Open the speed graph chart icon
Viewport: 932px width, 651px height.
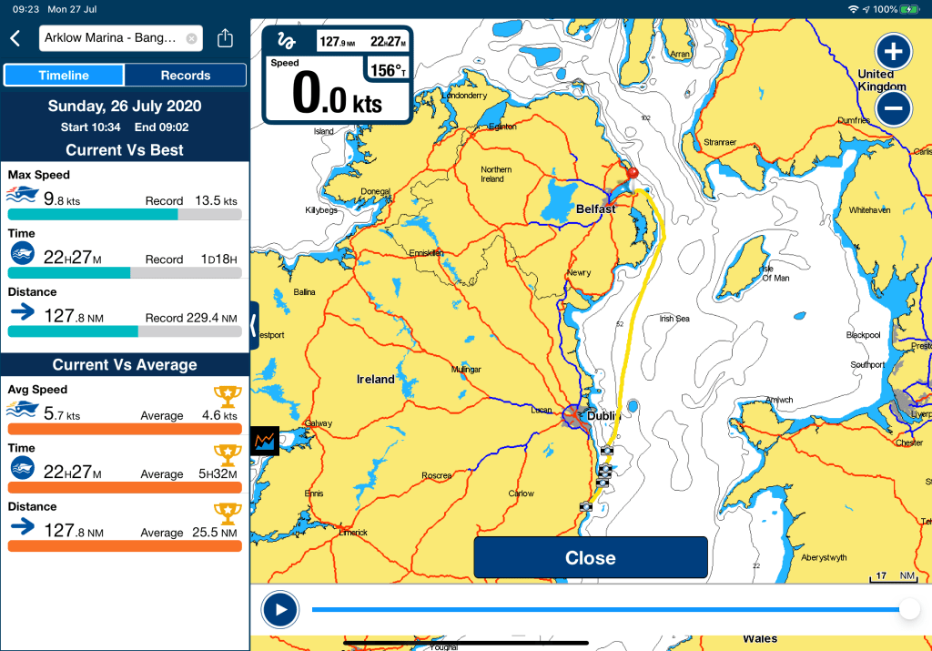coord(265,441)
